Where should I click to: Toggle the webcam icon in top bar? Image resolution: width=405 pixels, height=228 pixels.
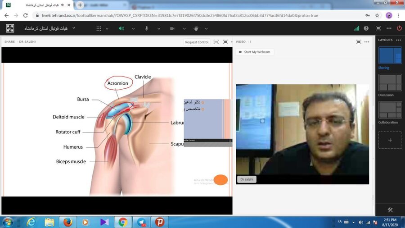coord(172,28)
